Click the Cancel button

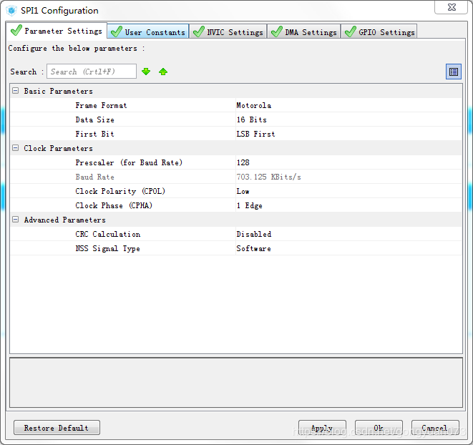point(435,428)
